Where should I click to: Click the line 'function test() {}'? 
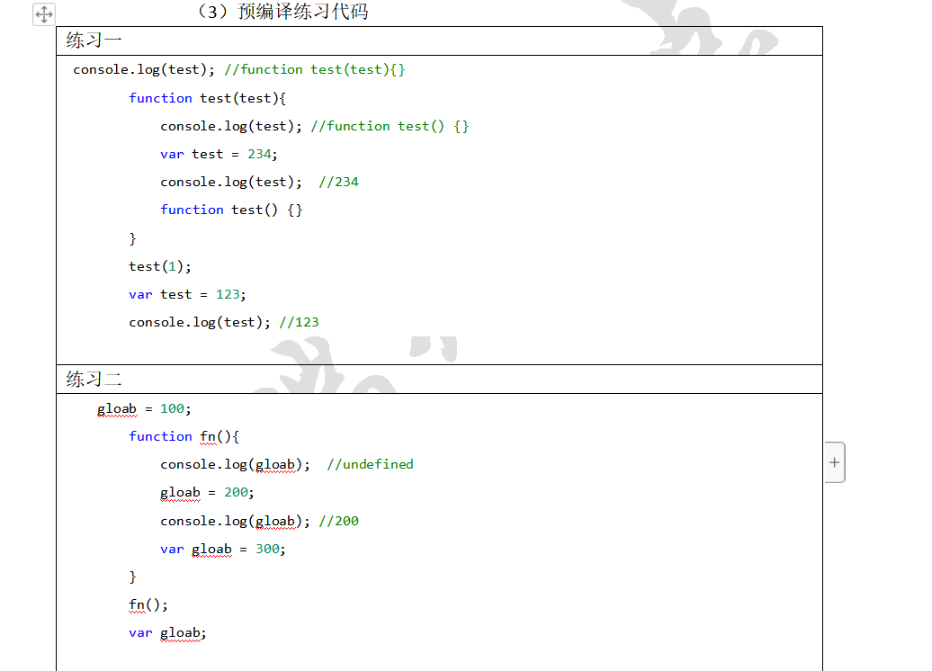[x=231, y=210]
